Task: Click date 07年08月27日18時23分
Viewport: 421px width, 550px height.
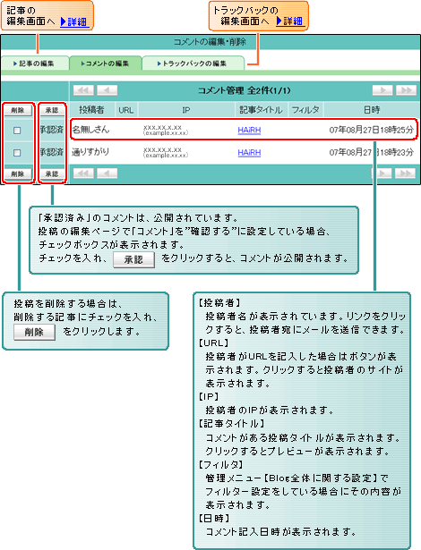Action: (372, 153)
